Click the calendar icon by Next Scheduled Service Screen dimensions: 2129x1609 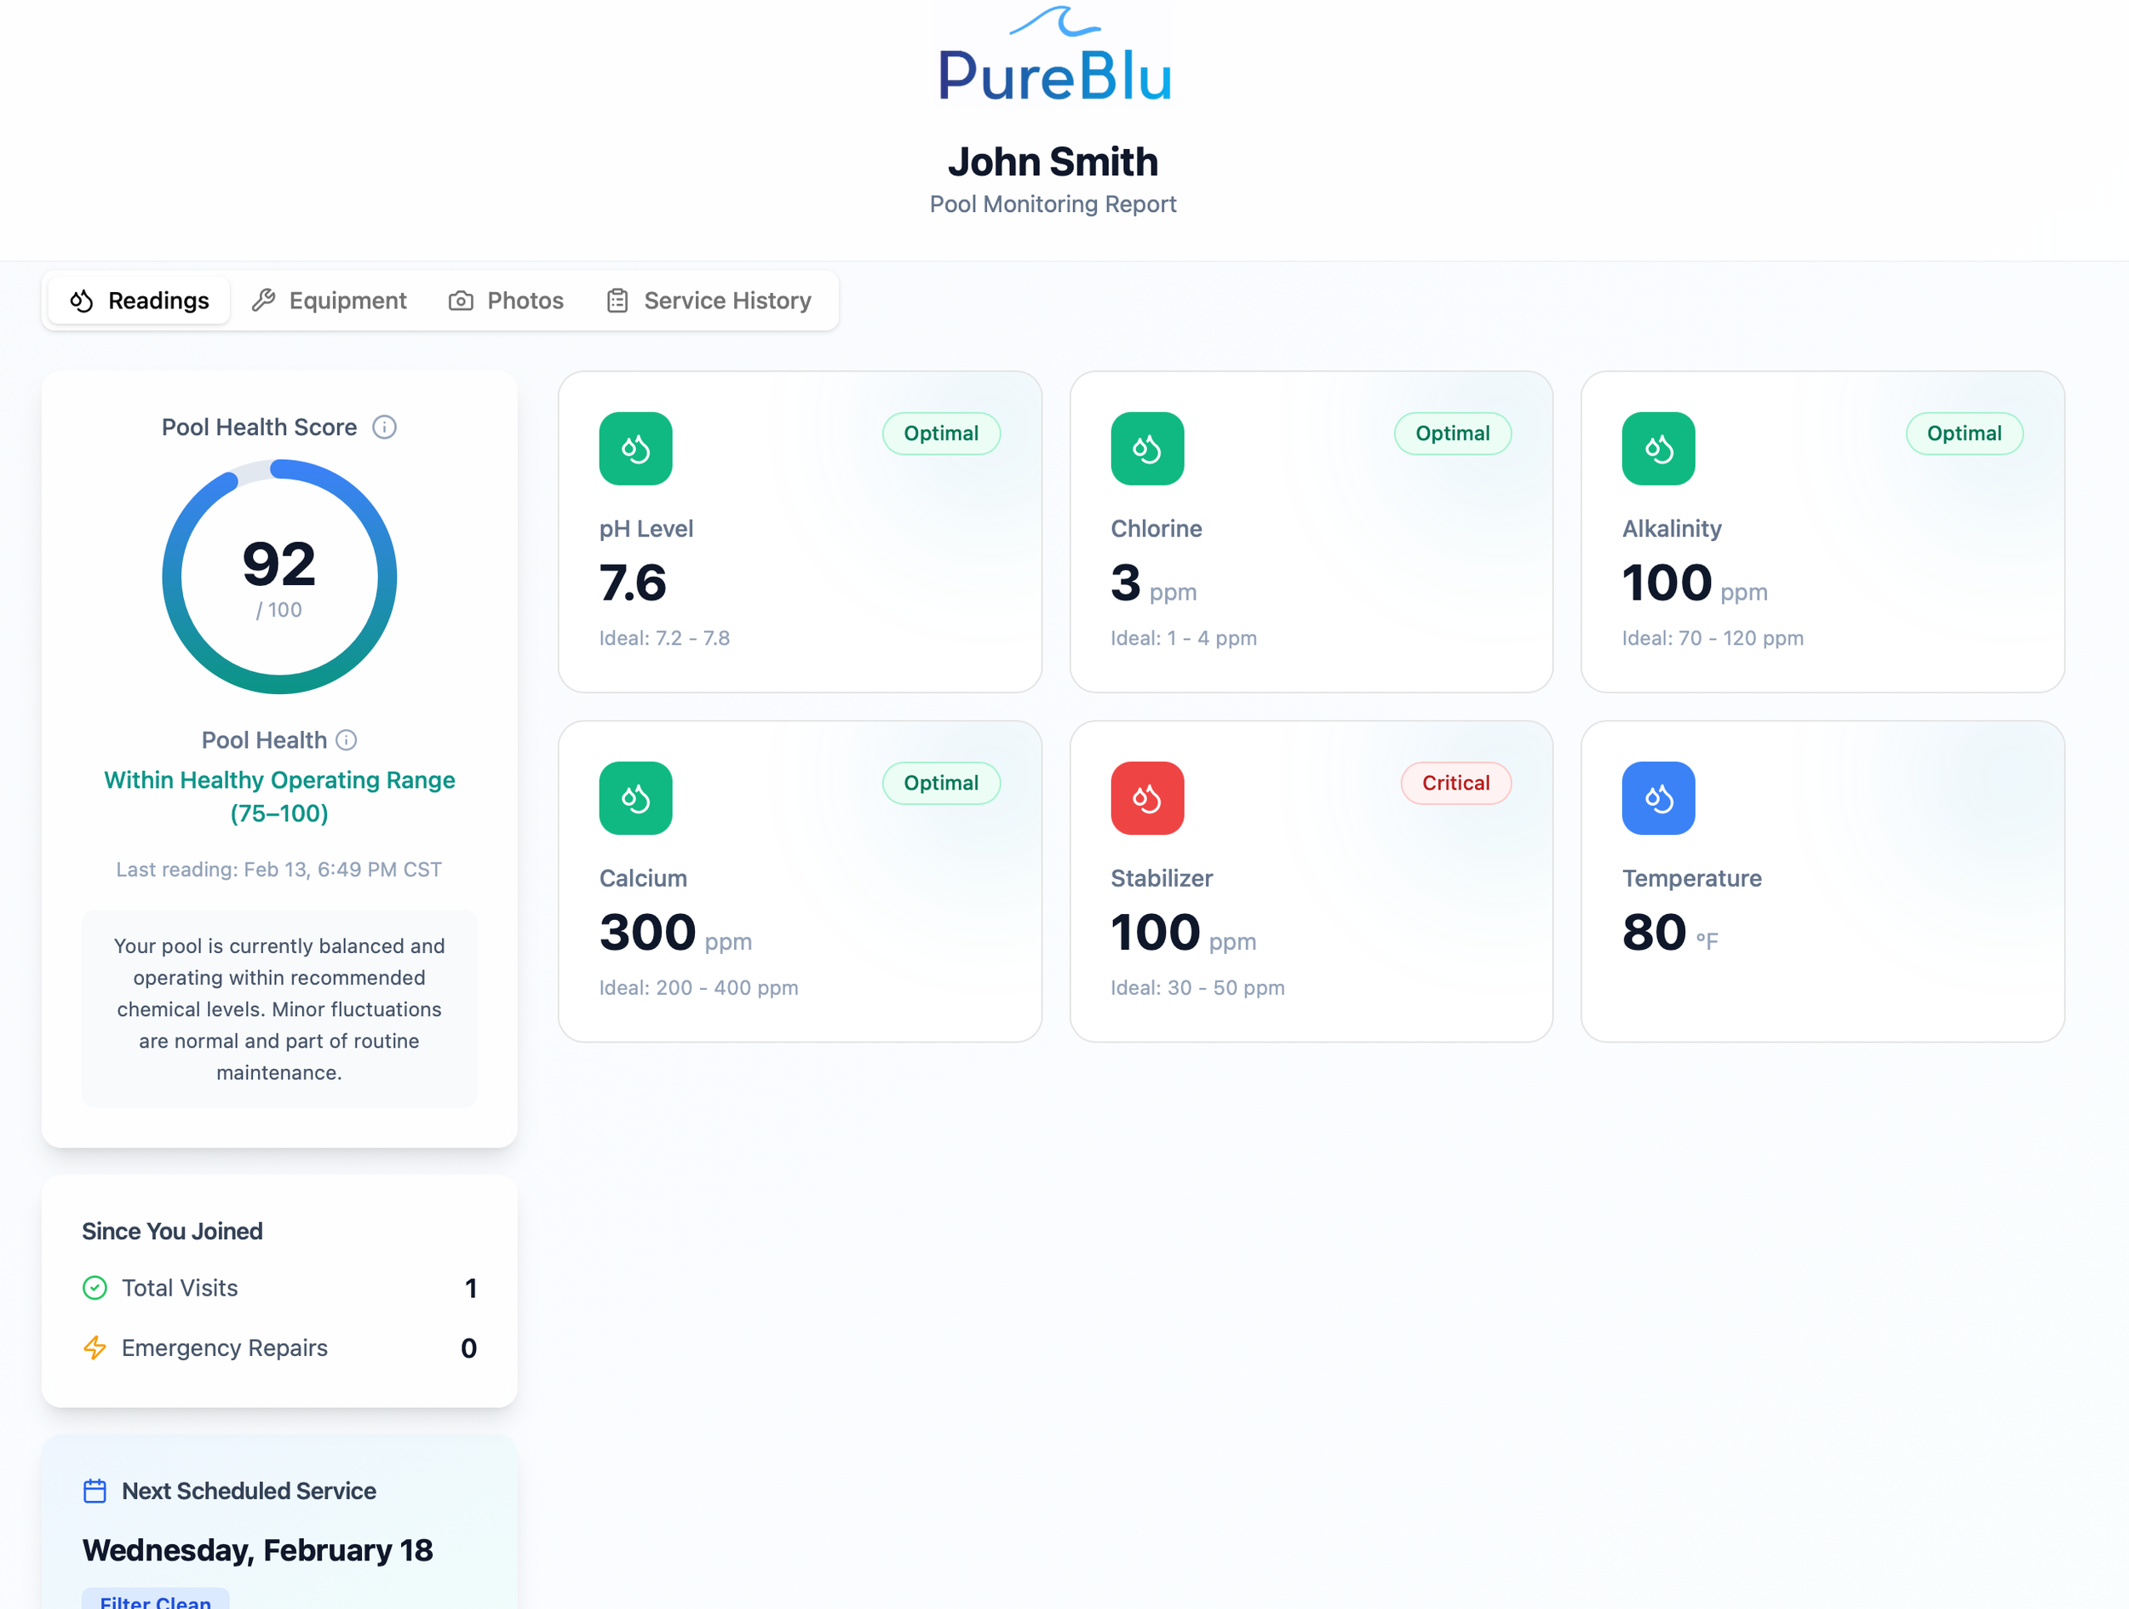pos(95,1491)
